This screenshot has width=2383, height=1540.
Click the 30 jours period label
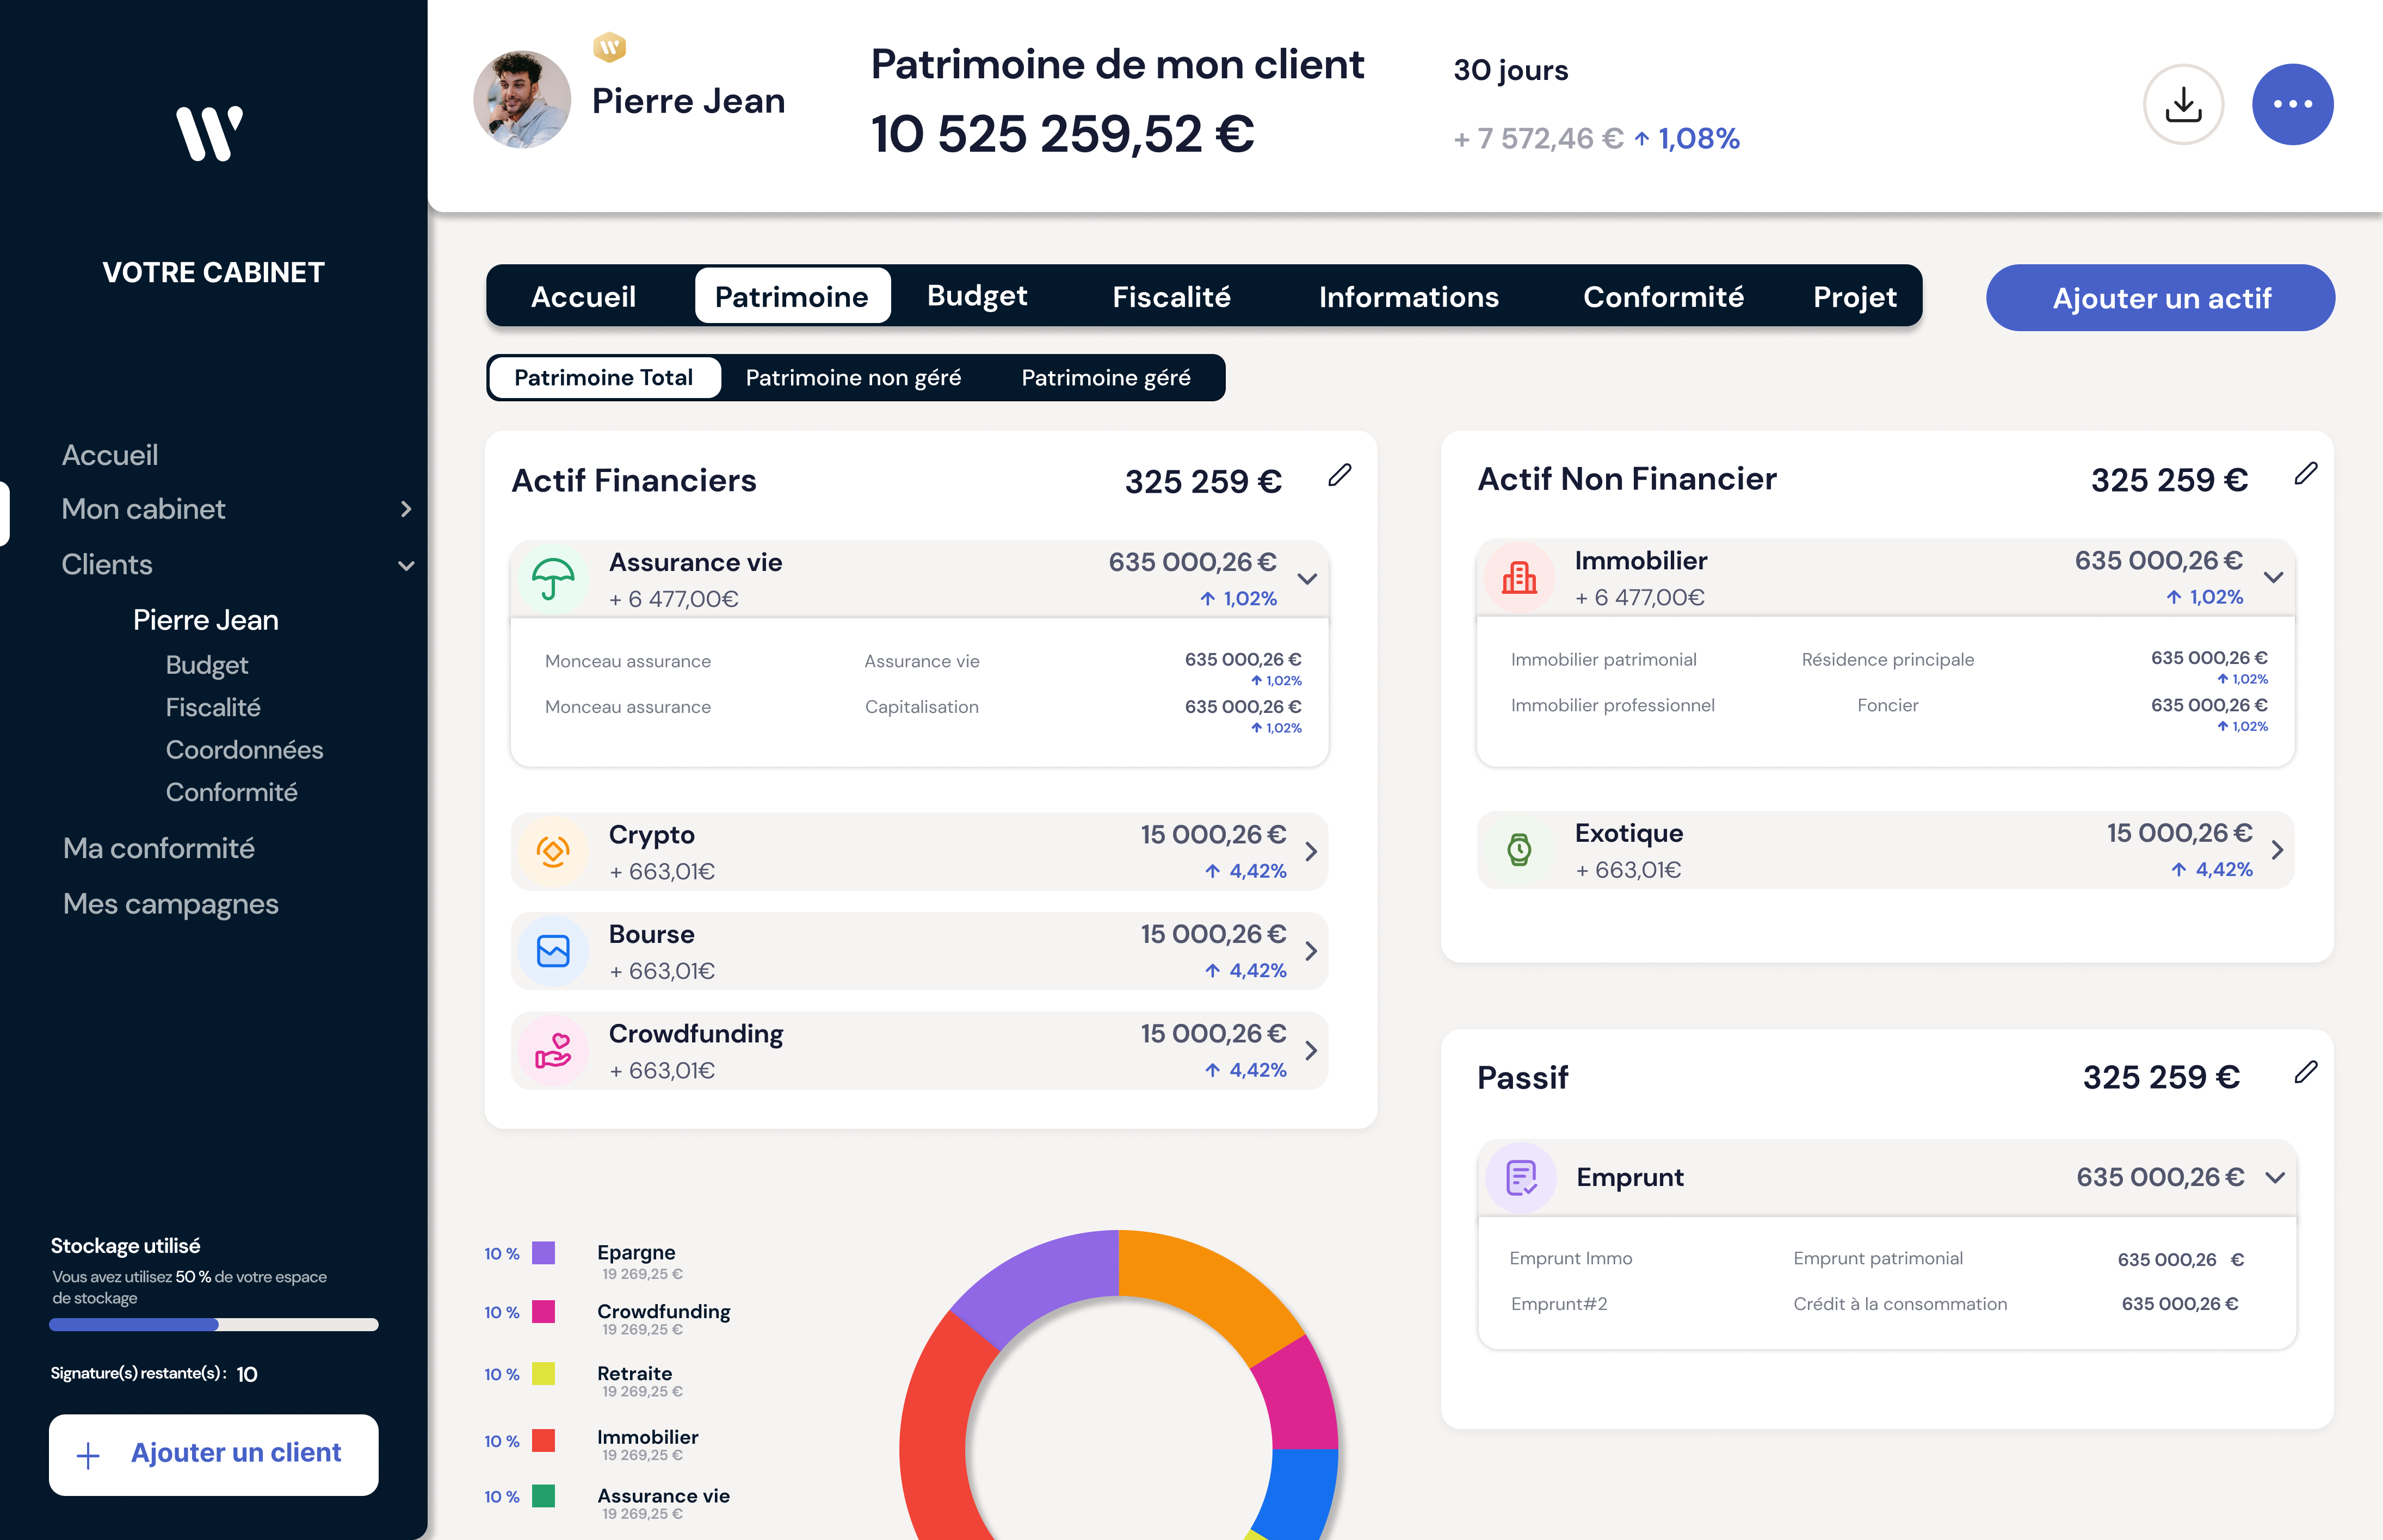point(1511,70)
